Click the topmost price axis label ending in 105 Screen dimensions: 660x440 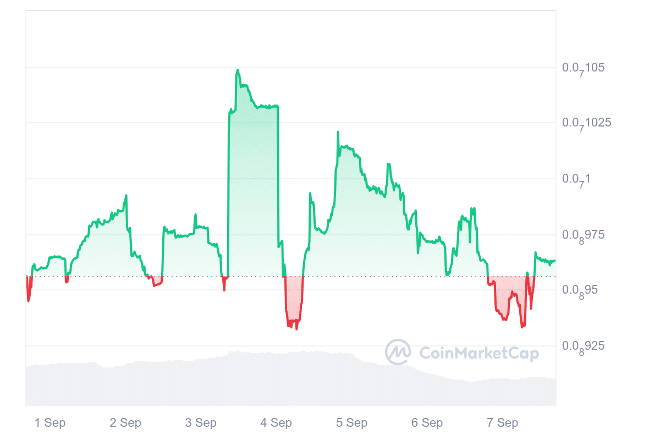point(583,68)
